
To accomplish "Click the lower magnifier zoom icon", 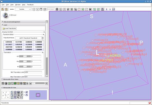I will (x=21, y=95).
